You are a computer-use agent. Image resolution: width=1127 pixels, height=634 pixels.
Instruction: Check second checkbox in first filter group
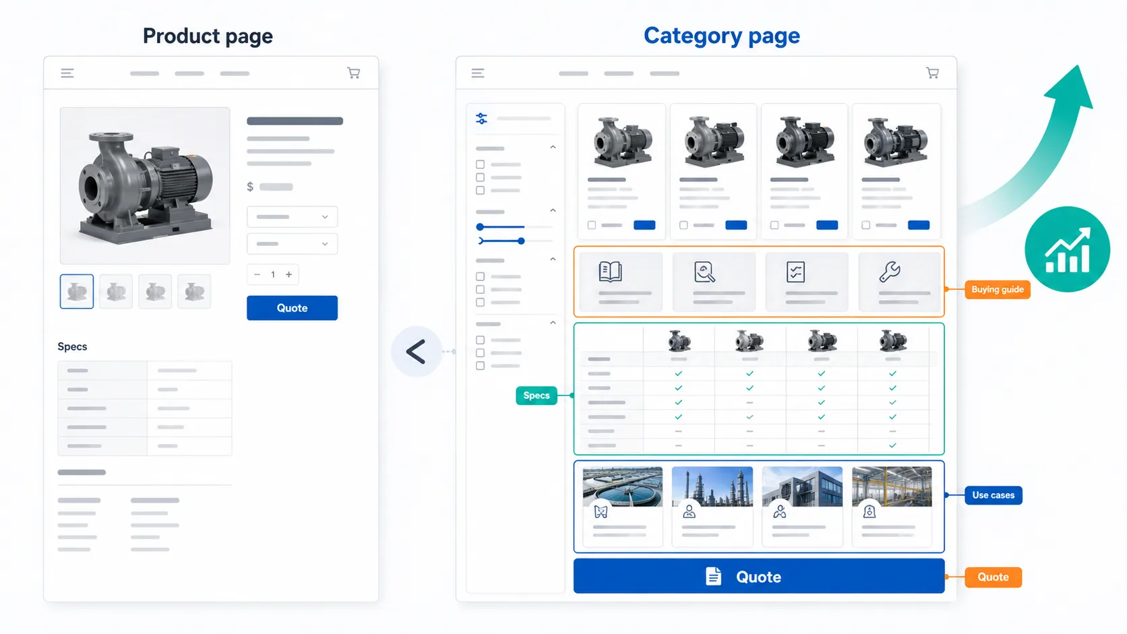coord(480,177)
